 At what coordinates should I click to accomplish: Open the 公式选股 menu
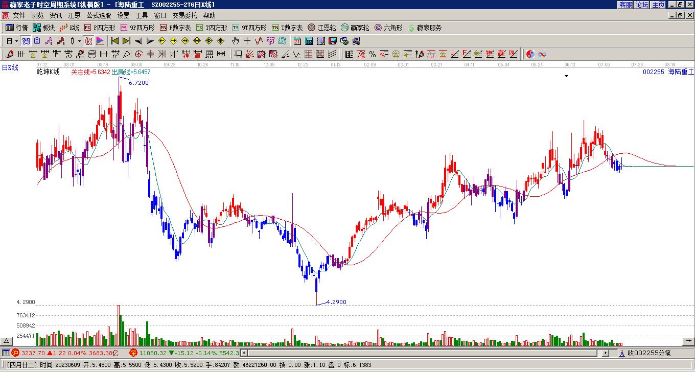[x=99, y=15]
